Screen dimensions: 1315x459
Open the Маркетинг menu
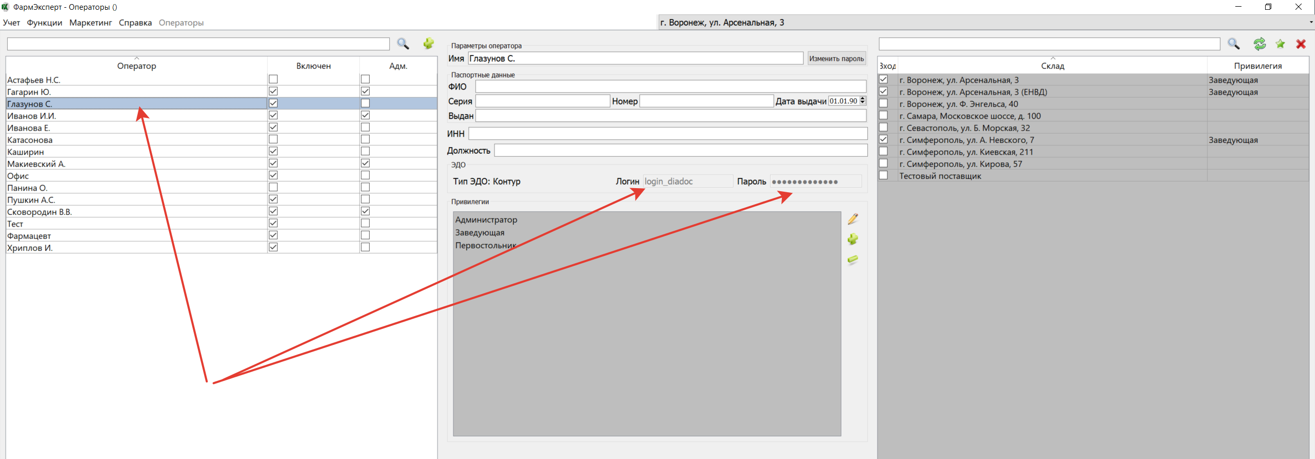90,23
